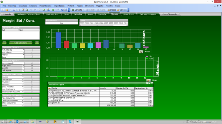Select year 2005 in Anno listbox
This screenshot has width=222, height=124.
click(97, 23)
